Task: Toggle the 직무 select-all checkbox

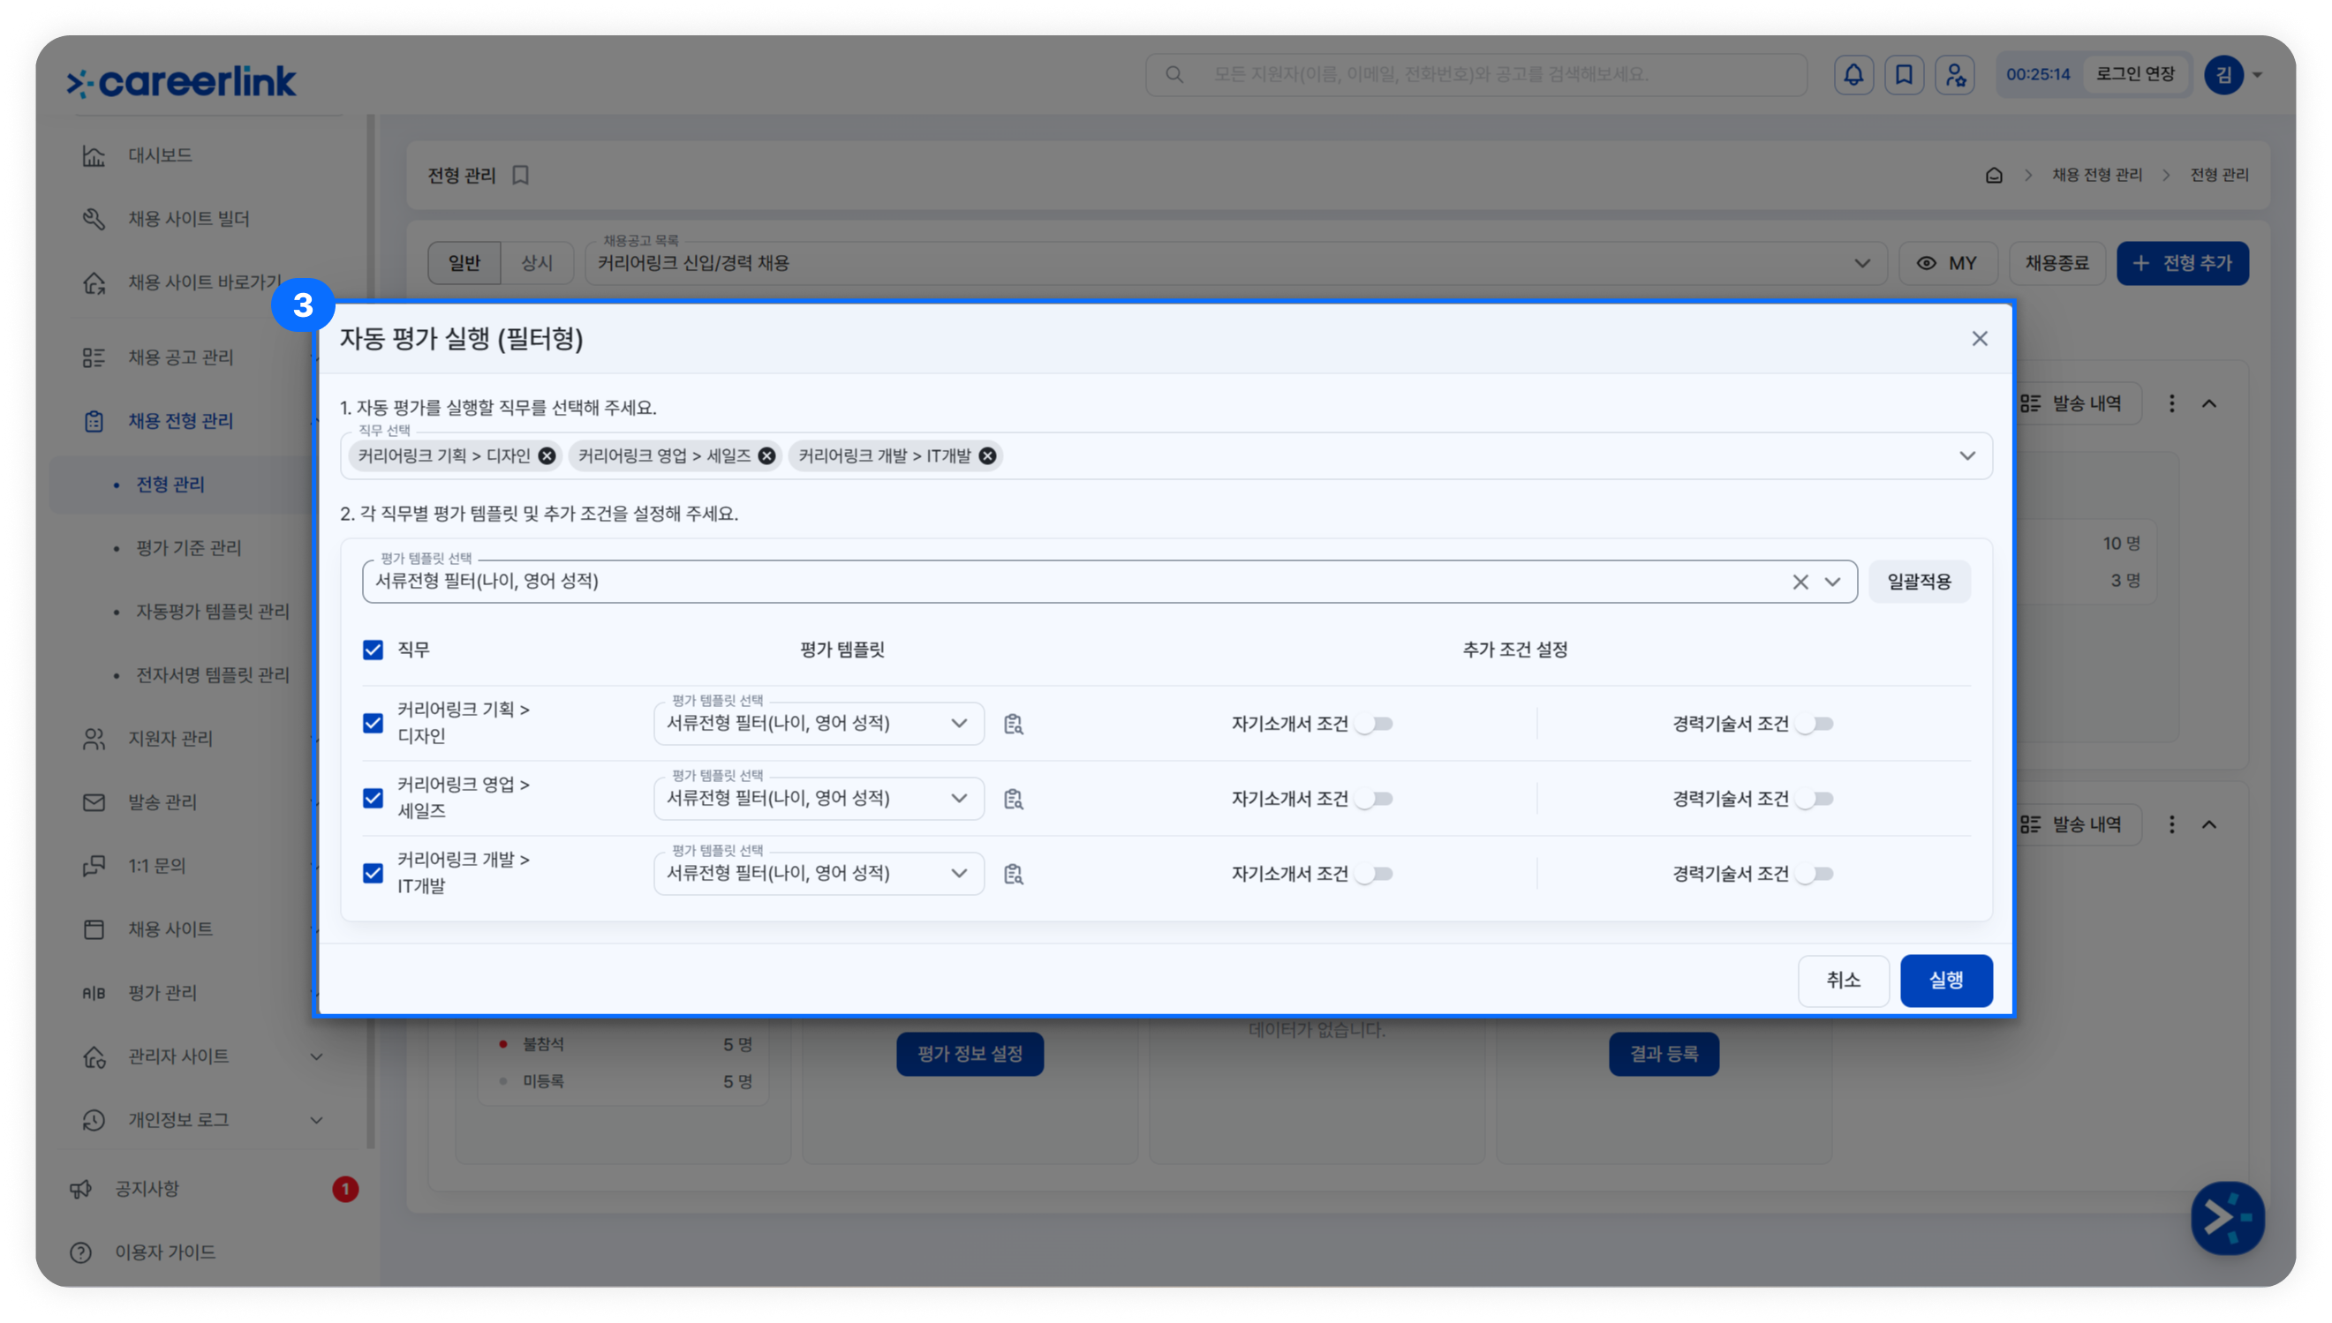Action: (x=373, y=650)
